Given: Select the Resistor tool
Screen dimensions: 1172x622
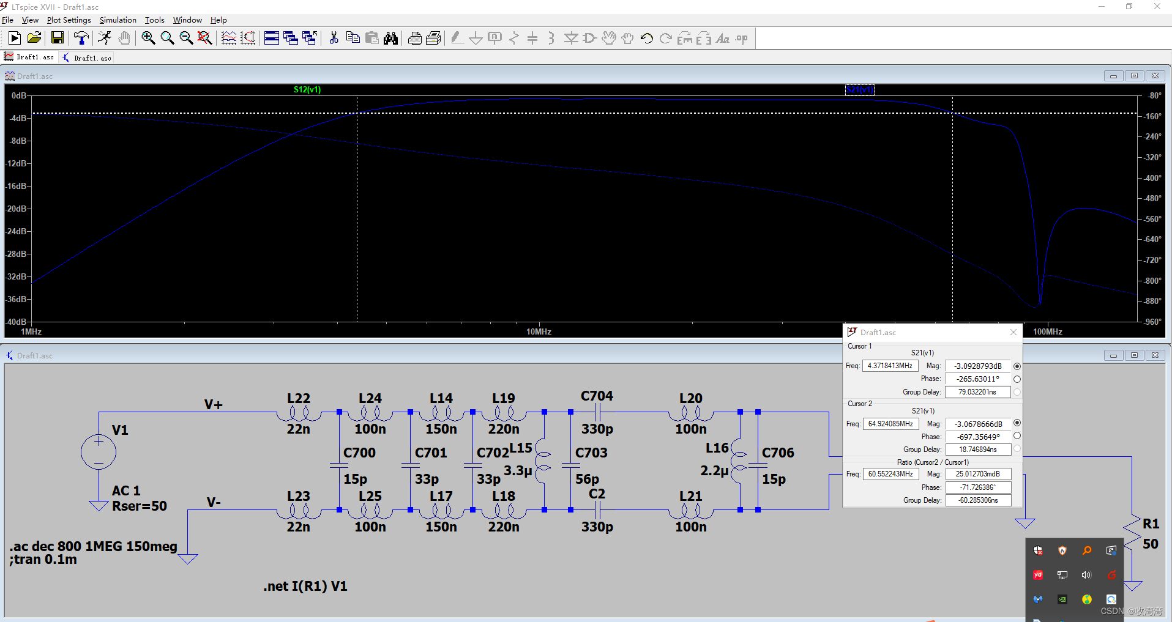Looking at the screenshot, I should [513, 38].
